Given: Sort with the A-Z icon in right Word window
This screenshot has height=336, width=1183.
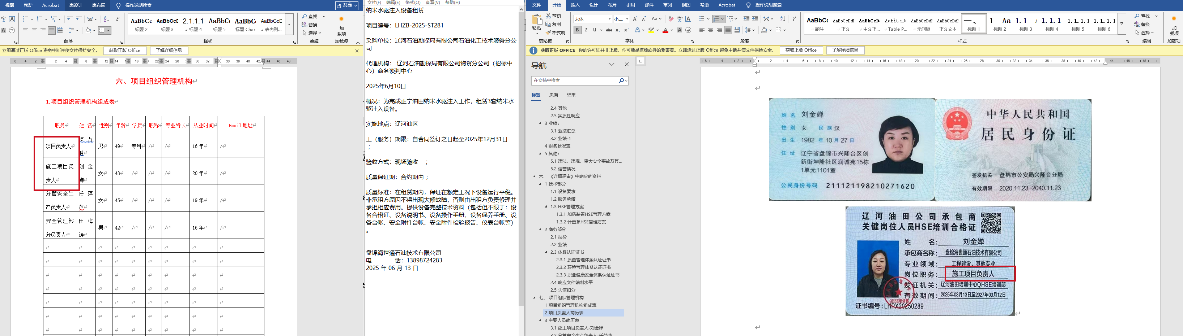Looking at the screenshot, I should tap(783, 19).
